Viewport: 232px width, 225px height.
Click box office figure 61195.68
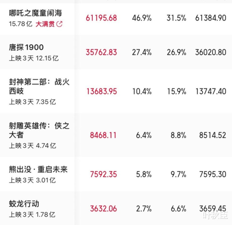tap(101, 18)
